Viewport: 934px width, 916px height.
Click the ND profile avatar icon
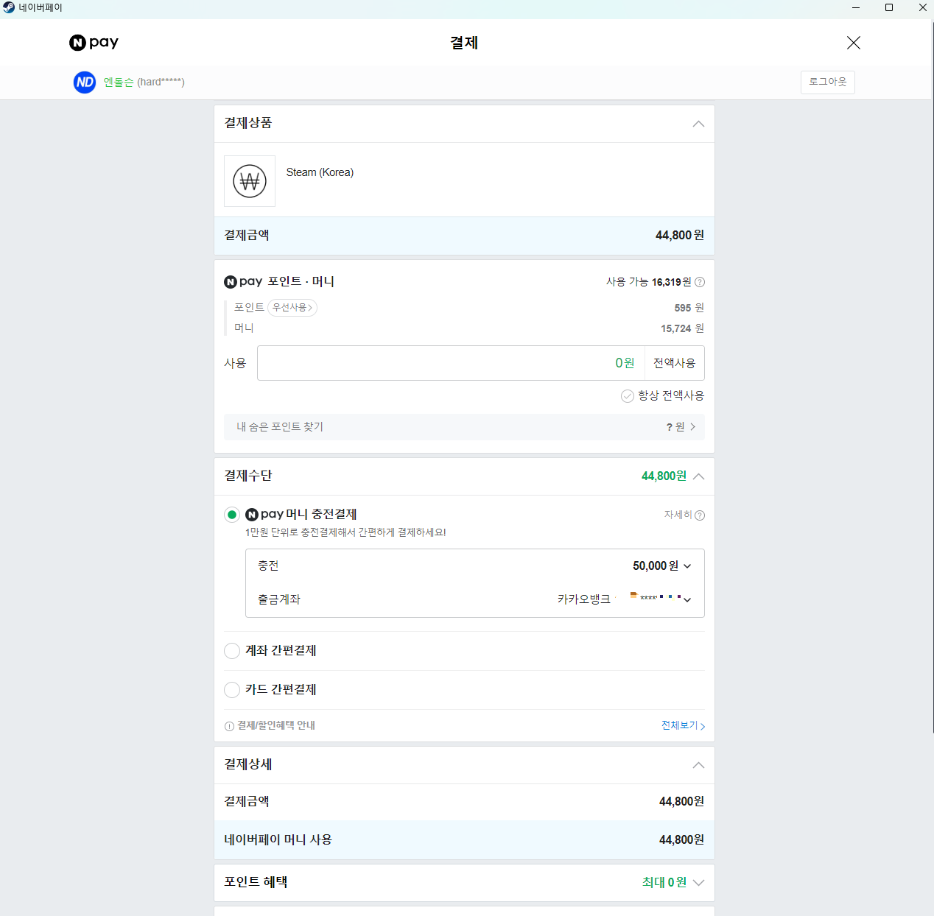(85, 82)
